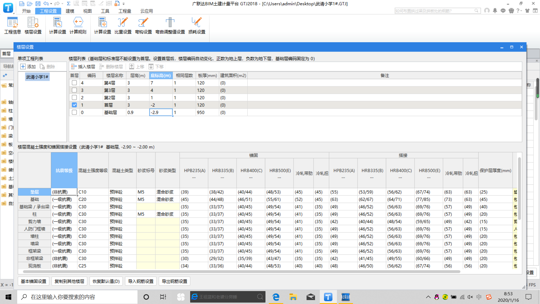The width and height of the screenshot is (540, 304).
Task: Click the 上移 move up button
Action: click(137, 67)
